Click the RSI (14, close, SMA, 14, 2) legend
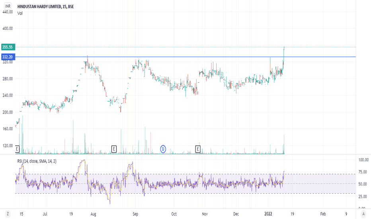The height and width of the screenshot is (219, 371). tap(37, 161)
